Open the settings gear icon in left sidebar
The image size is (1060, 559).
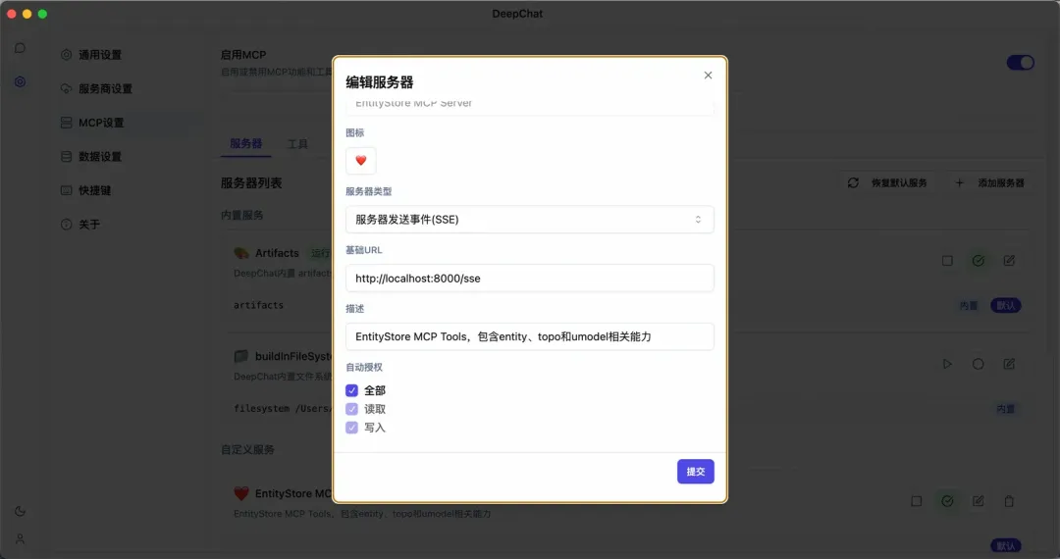point(21,81)
